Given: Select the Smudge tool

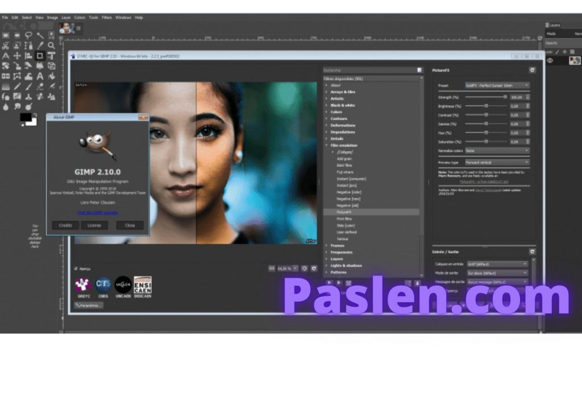Looking at the screenshot, I should [17, 107].
